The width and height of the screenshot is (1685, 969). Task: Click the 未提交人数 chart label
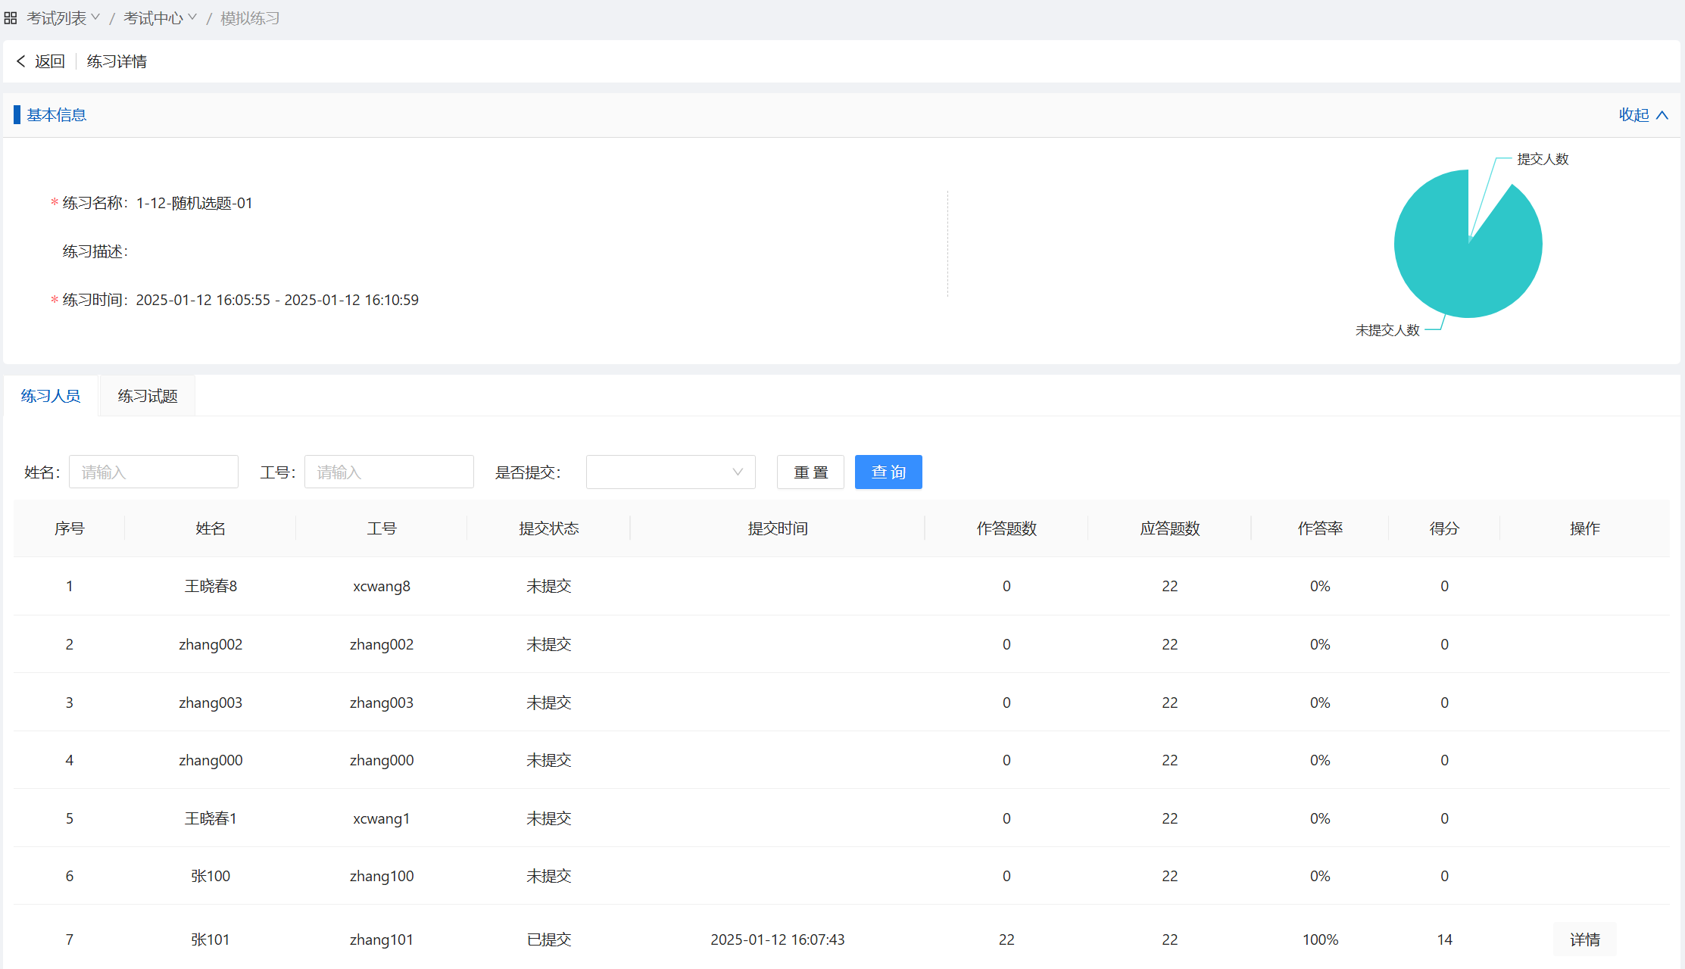point(1387,330)
